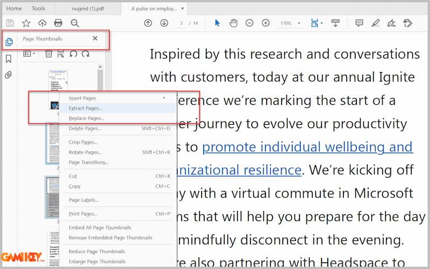Zoom out with the minus circle
The height and width of the screenshot is (269, 430).
(x=249, y=23)
